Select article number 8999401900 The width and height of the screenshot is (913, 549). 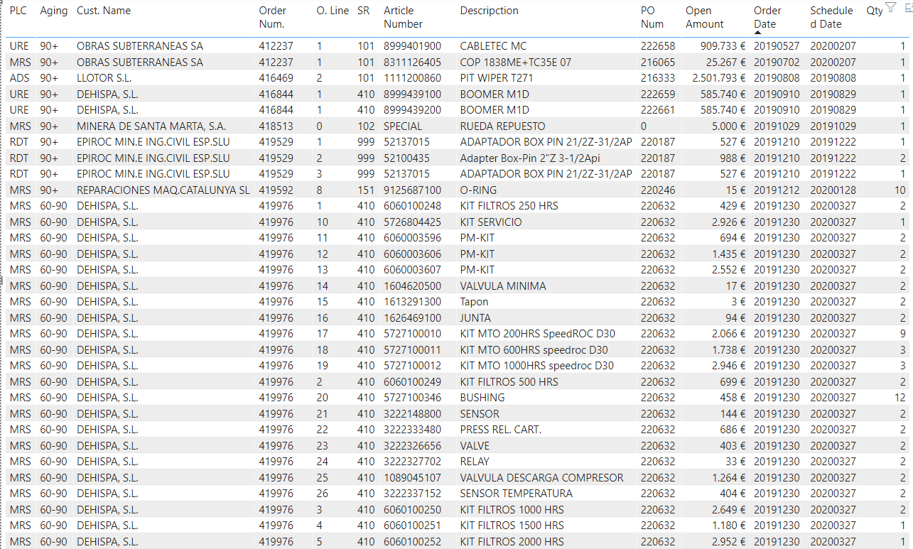412,46
